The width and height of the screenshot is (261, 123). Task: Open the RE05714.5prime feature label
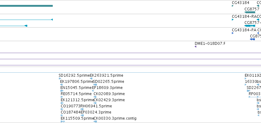point(76,94)
